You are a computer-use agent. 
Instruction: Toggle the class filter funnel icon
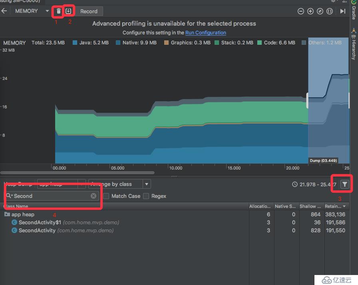[345, 184]
